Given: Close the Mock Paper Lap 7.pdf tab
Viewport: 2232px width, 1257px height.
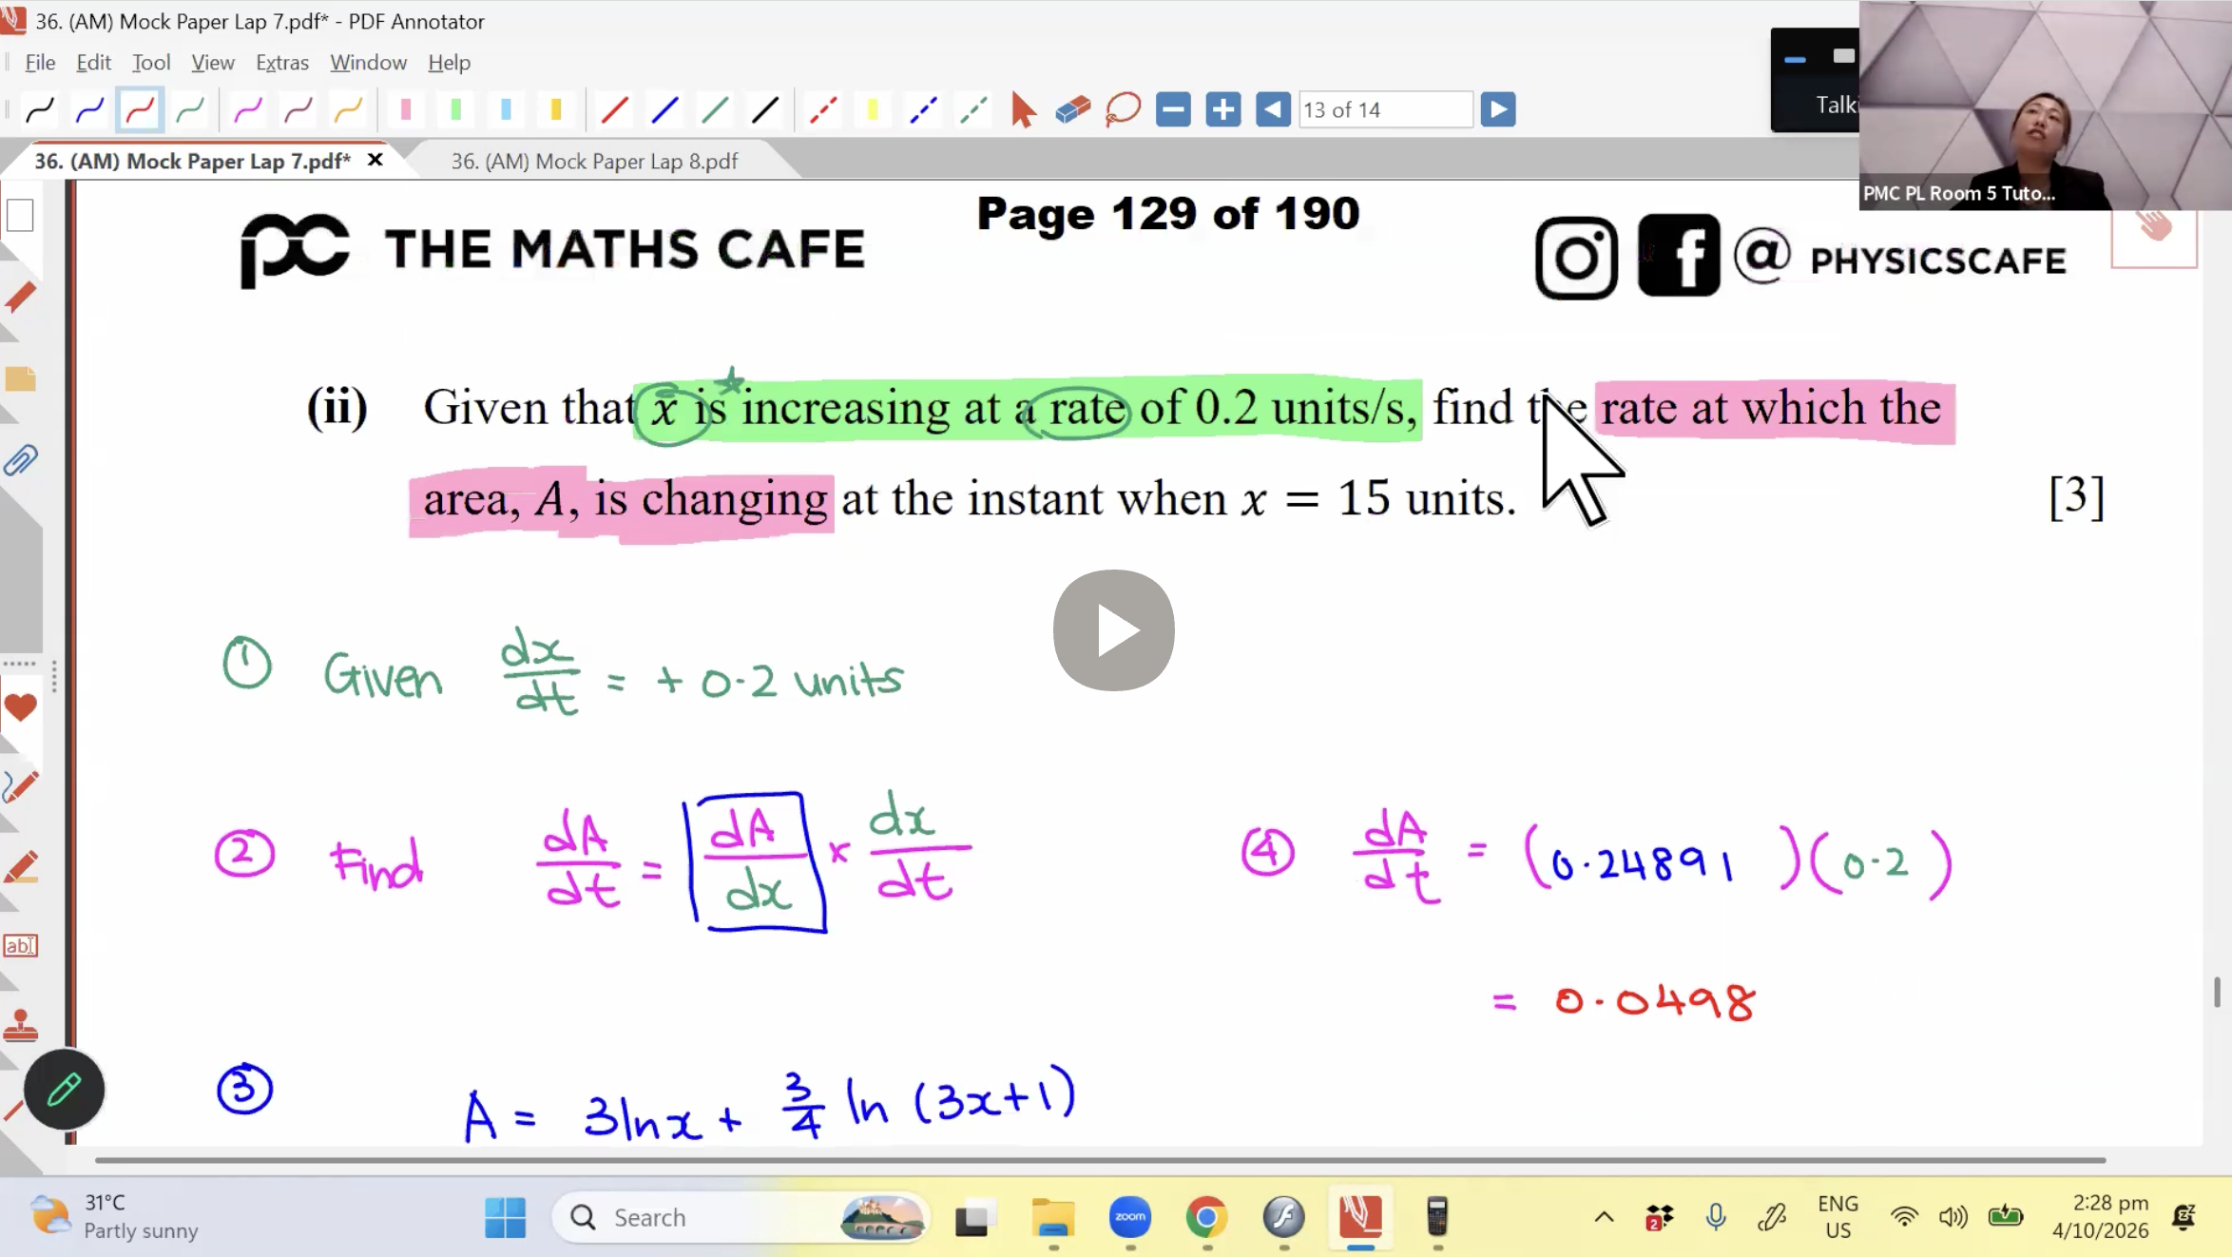Looking at the screenshot, I should click(375, 160).
